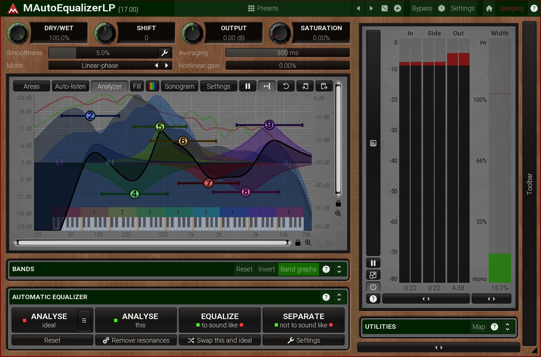
Task: Toggle the Bypass button
Action: pos(422,8)
